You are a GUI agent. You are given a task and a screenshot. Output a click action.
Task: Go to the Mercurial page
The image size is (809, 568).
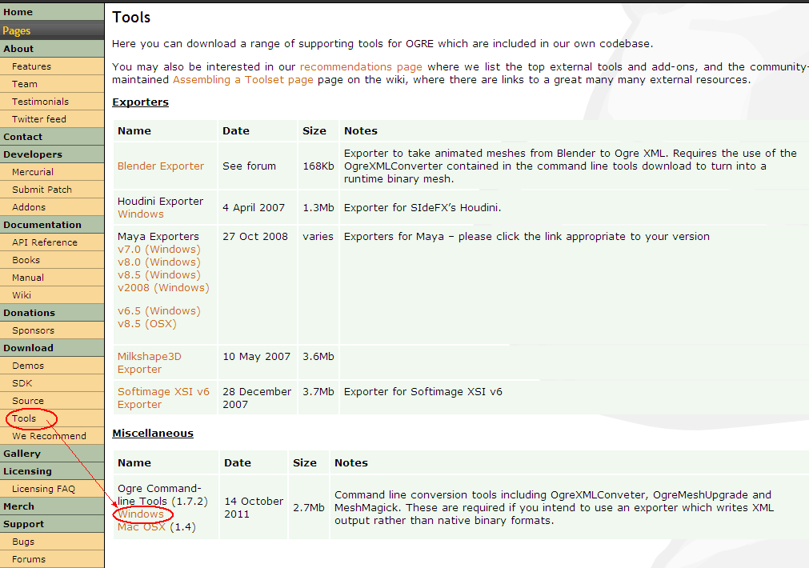pos(51,172)
